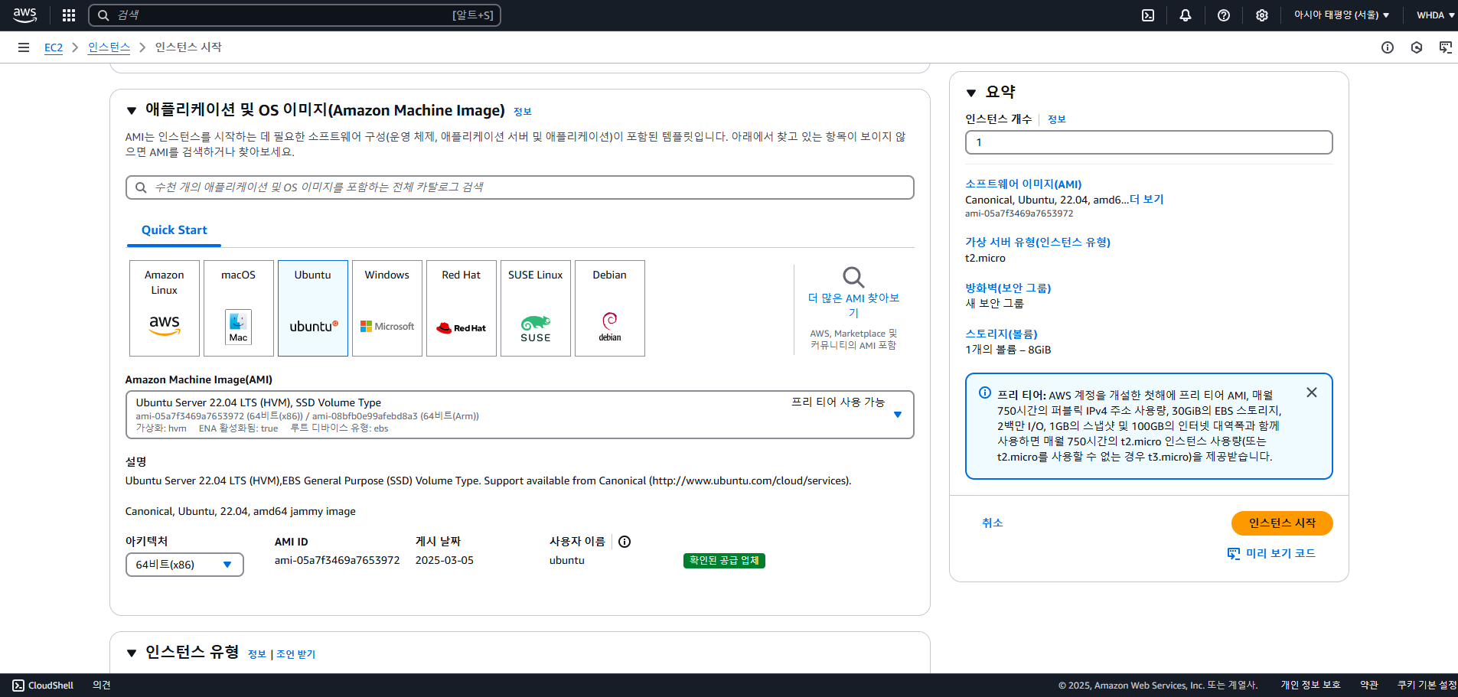Click the 취소 cancel button
The image size is (1458, 697).
tap(993, 523)
